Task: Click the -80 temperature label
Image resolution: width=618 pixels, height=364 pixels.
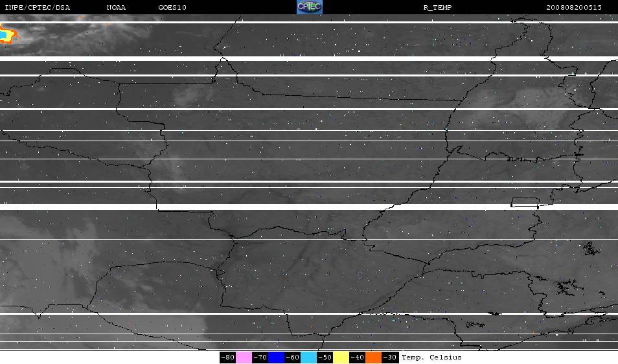Action: [x=227, y=357]
